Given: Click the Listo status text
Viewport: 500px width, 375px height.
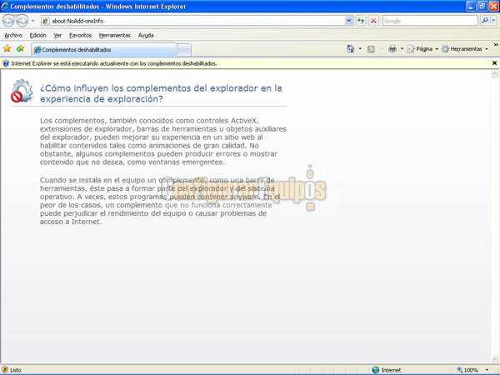Looking at the screenshot, I should 16,370.
